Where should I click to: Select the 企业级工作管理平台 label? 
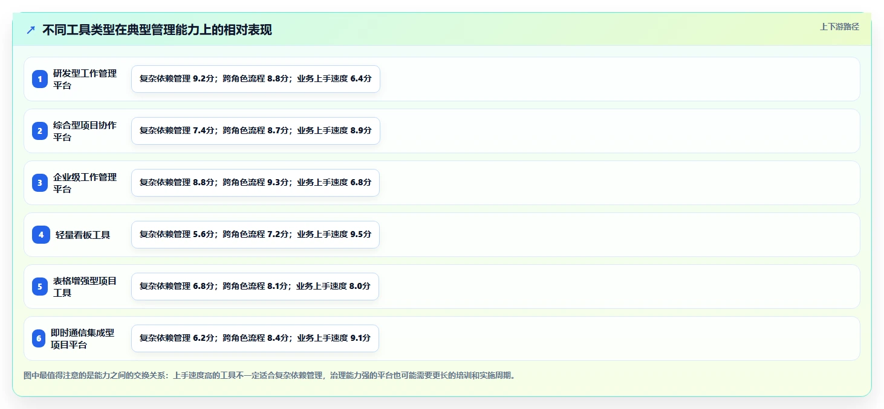pos(85,183)
